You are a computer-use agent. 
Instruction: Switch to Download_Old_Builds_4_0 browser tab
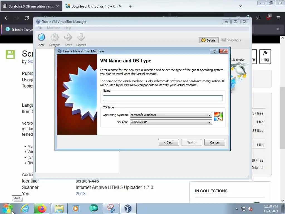click(x=94, y=6)
